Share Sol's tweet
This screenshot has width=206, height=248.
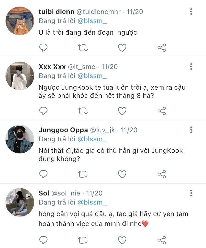162,240
